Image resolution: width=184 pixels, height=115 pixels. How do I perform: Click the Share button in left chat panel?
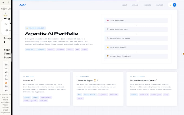coord(4,9)
